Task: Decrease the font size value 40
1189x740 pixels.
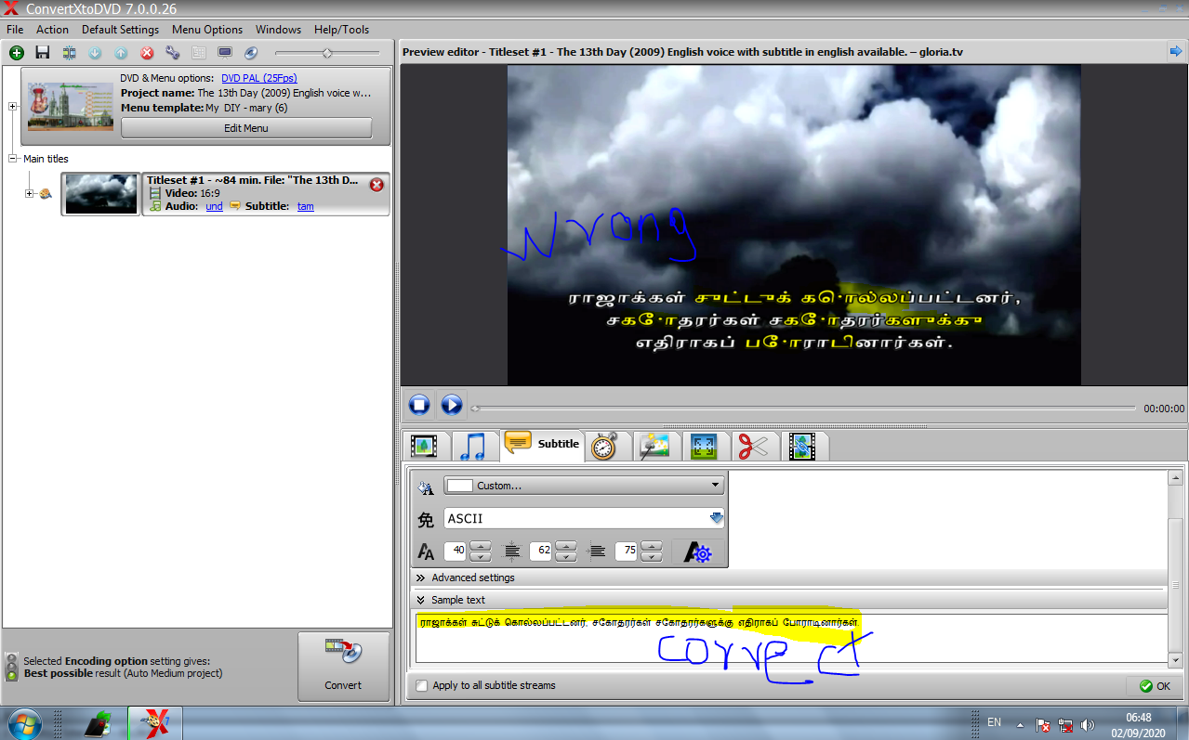Action: [x=481, y=557]
